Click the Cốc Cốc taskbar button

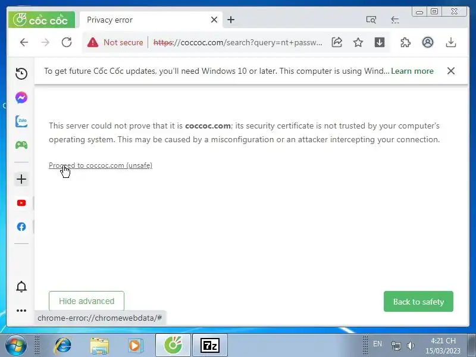pyautogui.click(x=173, y=346)
